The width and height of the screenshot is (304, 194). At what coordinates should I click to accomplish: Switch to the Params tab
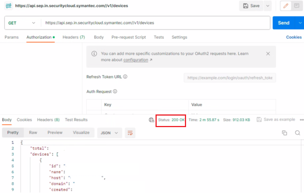click(x=12, y=37)
